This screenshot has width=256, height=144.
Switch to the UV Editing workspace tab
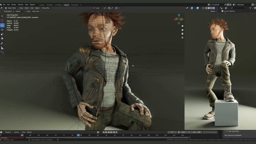tap(58, 5)
